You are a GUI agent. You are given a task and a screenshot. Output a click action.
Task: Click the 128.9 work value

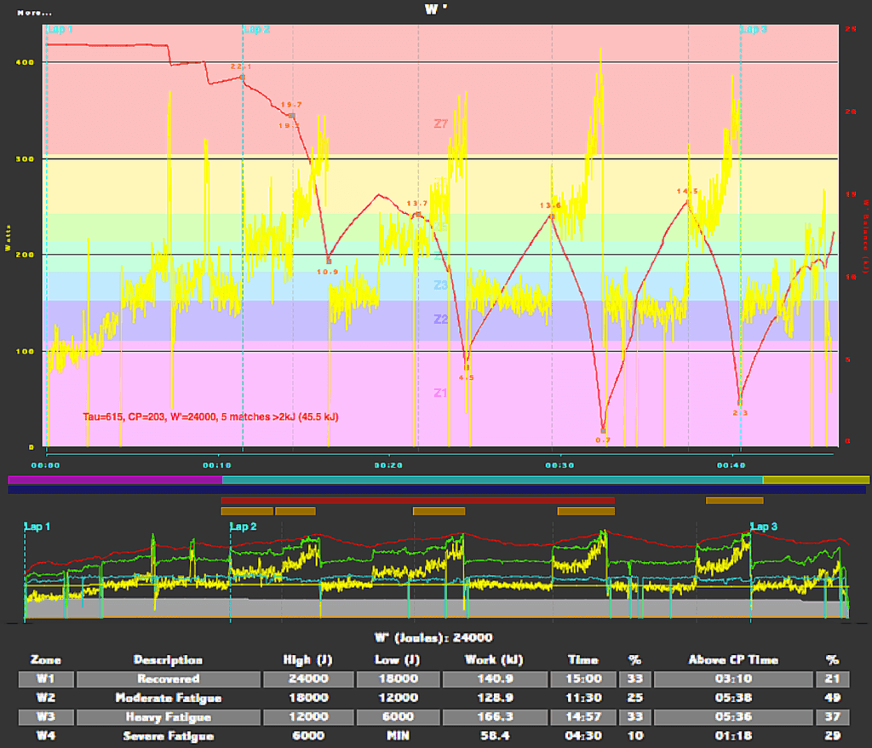click(495, 698)
